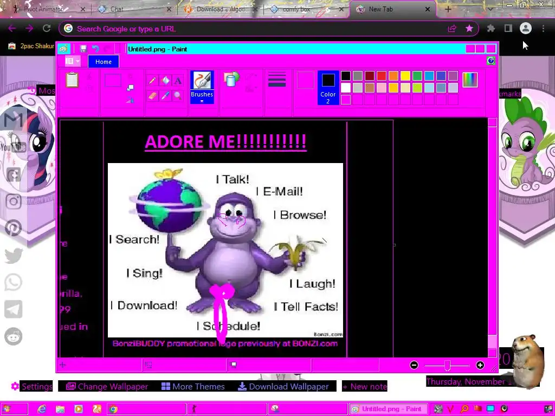Screen dimensions: 555x416
Task: Open the Paint file menu dropdown
Action: [x=73, y=62]
